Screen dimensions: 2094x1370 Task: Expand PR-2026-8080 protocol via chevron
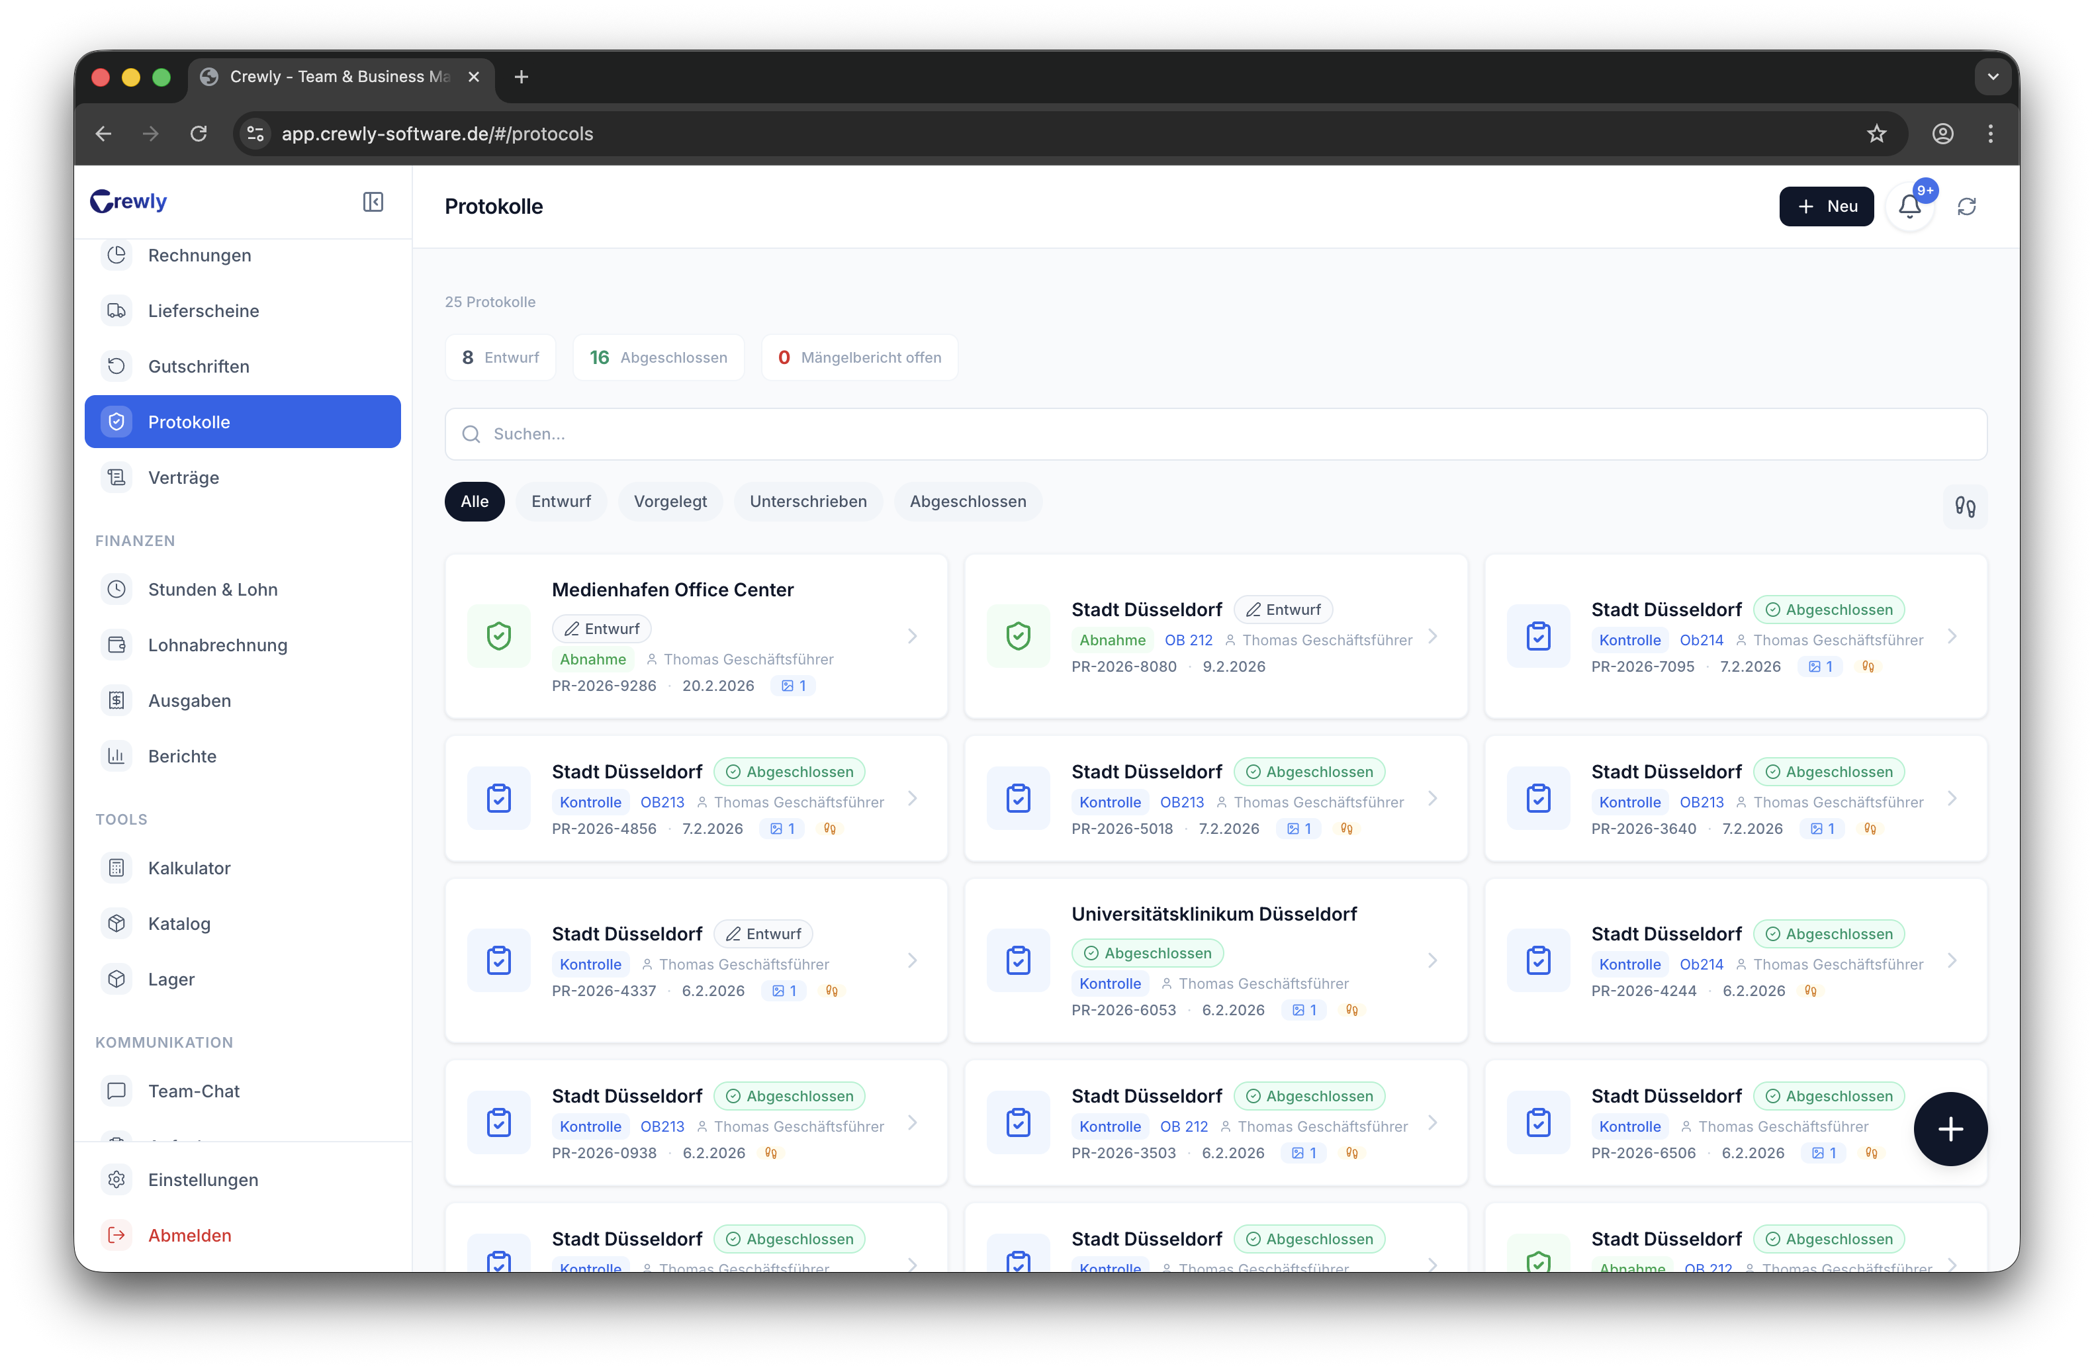tap(1432, 636)
